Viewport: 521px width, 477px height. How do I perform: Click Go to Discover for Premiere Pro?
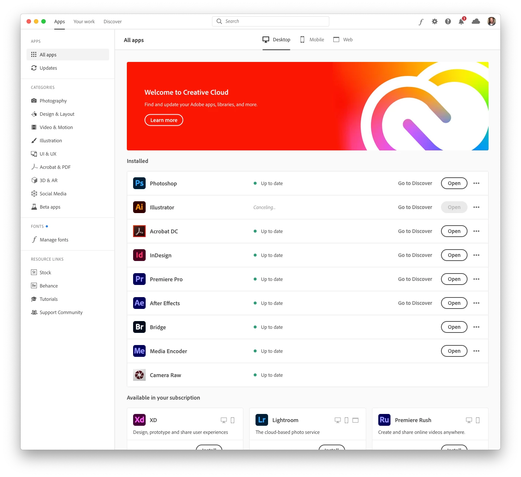point(415,279)
